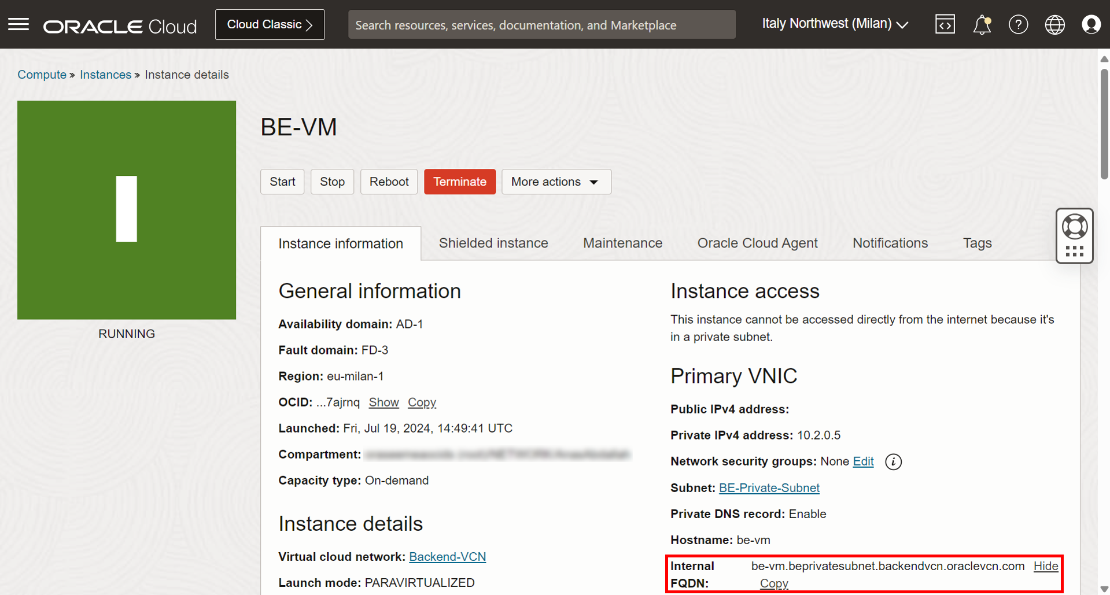Image resolution: width=1110 pixels, height=595 pixels.
Task: Open the user profile avatar
Action: (1091, 24)
